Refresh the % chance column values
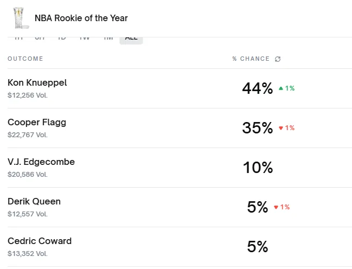The height and width of the screenshot is (269, 352). click(x=278, y=59)
